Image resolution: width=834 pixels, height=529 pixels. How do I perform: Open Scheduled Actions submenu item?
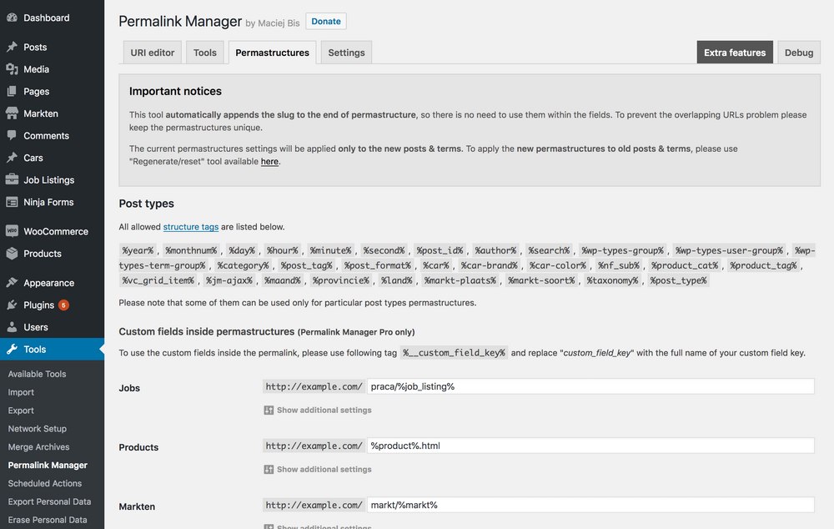45,483
